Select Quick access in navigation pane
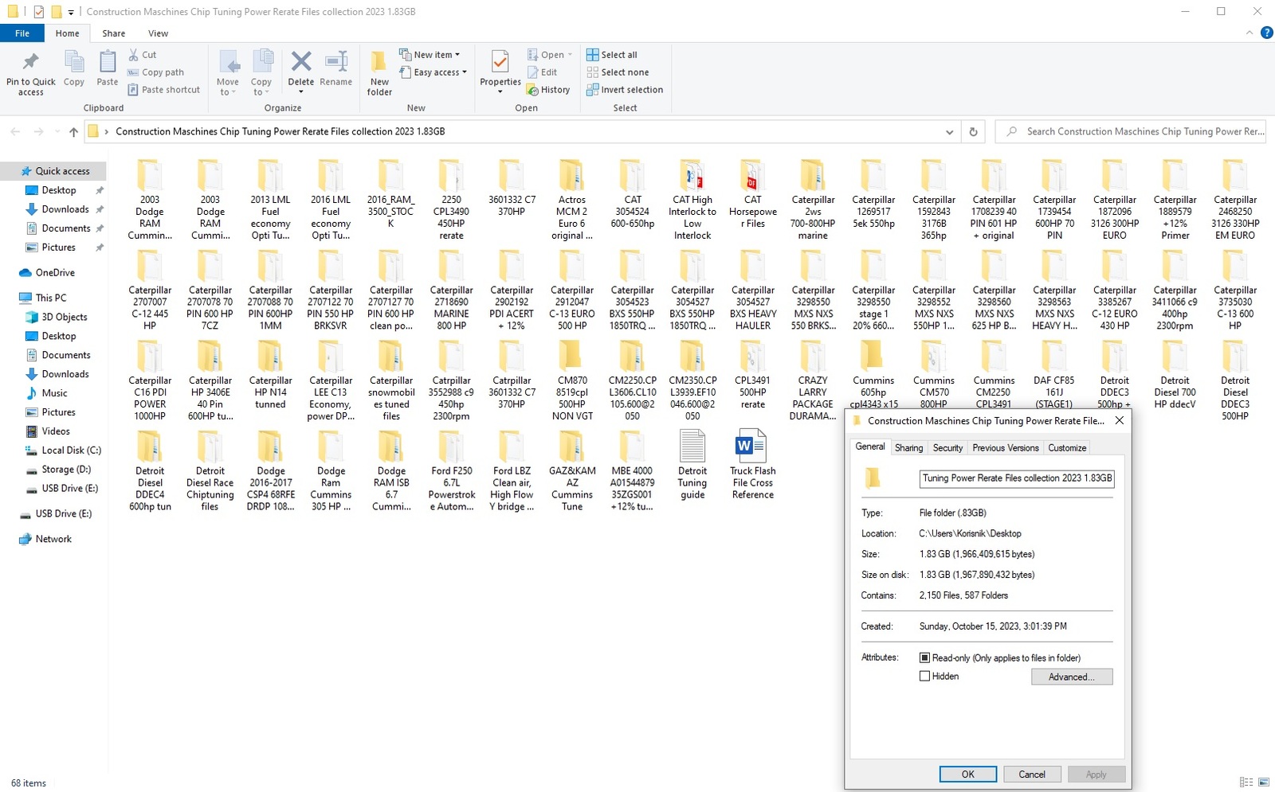Viewport: 1275px width, 792px height. tap(55, 171)
